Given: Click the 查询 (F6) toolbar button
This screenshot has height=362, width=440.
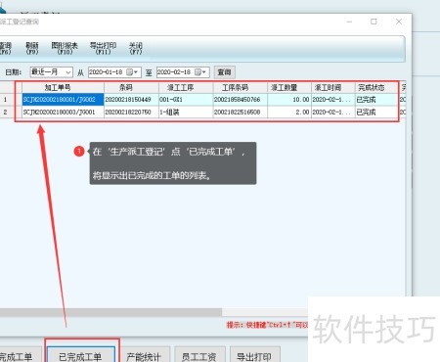Looking at the screenshot, I should click(x=5, y=48).
